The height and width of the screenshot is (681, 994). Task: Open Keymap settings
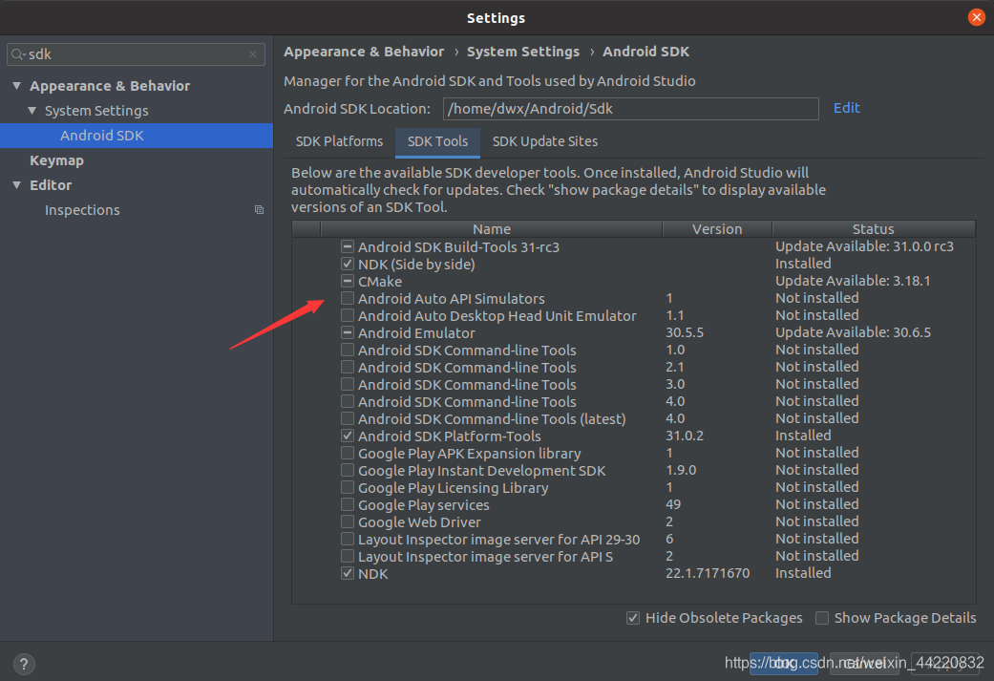[56, 160]
